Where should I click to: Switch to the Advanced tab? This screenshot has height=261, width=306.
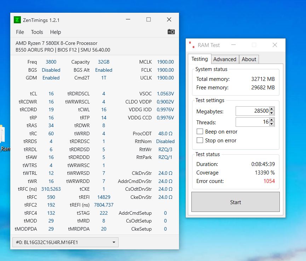225,59
